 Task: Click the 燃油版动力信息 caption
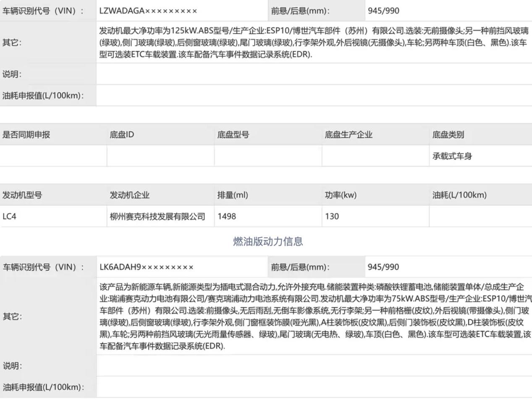click(268, 241)
